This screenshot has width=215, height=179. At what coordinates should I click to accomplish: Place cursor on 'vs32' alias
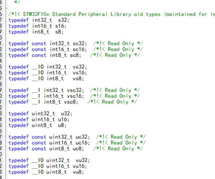[79, 67]
